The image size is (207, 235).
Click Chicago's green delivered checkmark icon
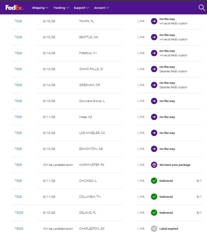point(154,181)
